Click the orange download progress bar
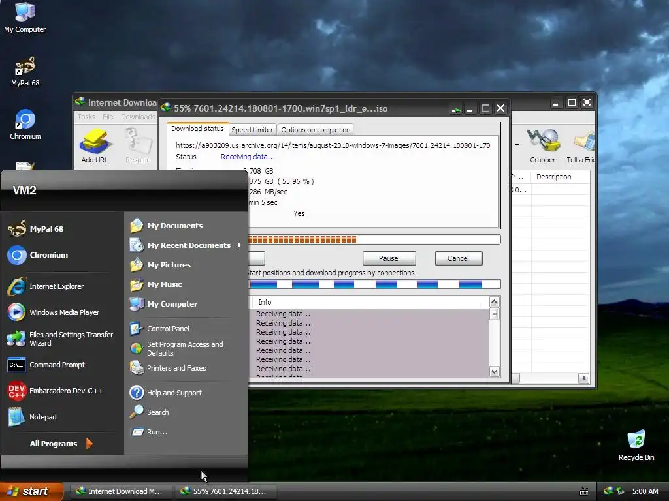This screenshot has width=669, height=501. coord(374,239)
